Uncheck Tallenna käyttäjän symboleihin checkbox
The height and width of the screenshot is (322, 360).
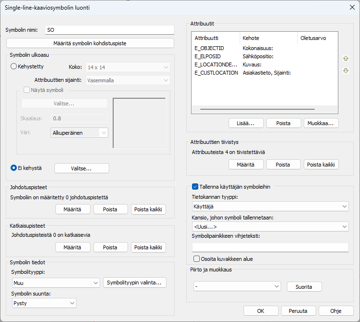195,187
